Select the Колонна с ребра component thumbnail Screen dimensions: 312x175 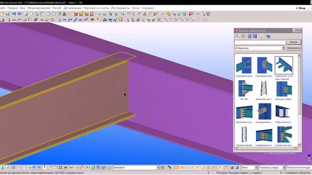tap(284, 88)
